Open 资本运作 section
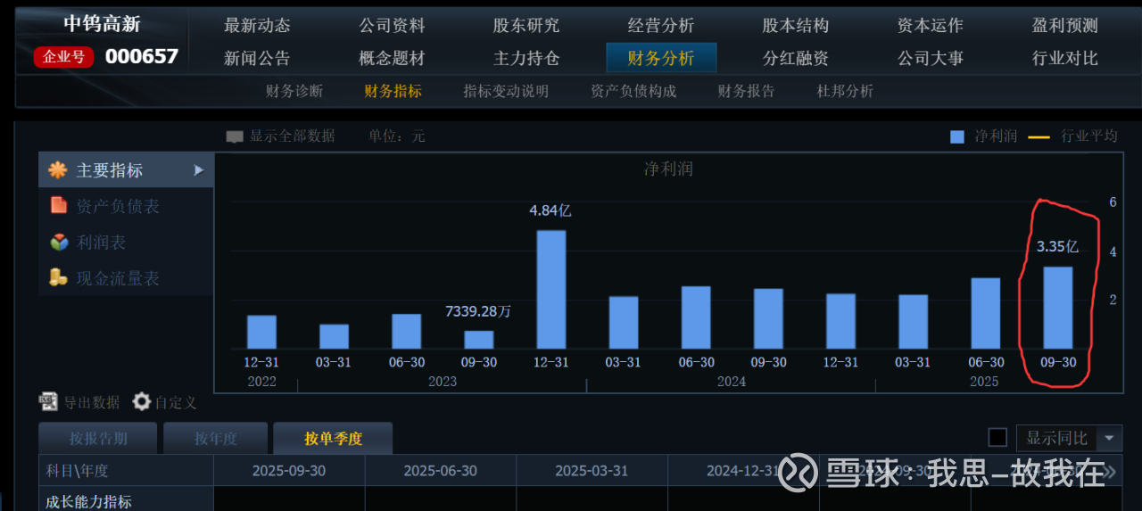This screenshot has height=511, width=1142. pos(931,26)
